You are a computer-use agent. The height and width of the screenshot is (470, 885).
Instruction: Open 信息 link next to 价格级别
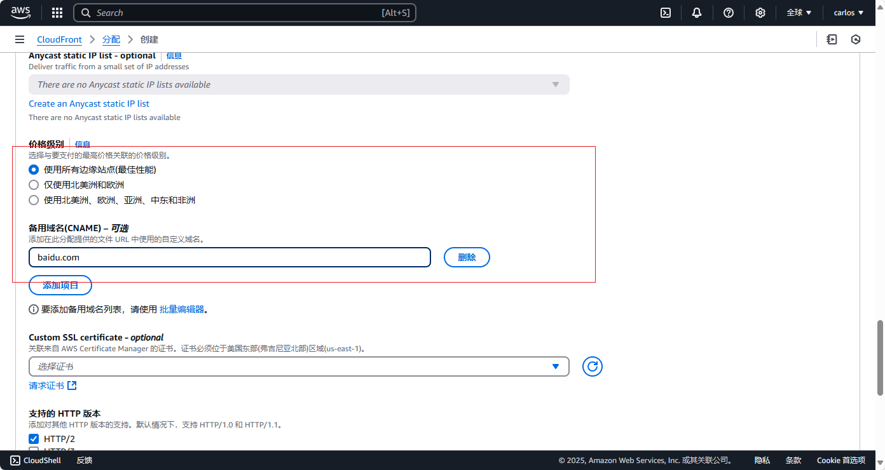click(83, 145)
